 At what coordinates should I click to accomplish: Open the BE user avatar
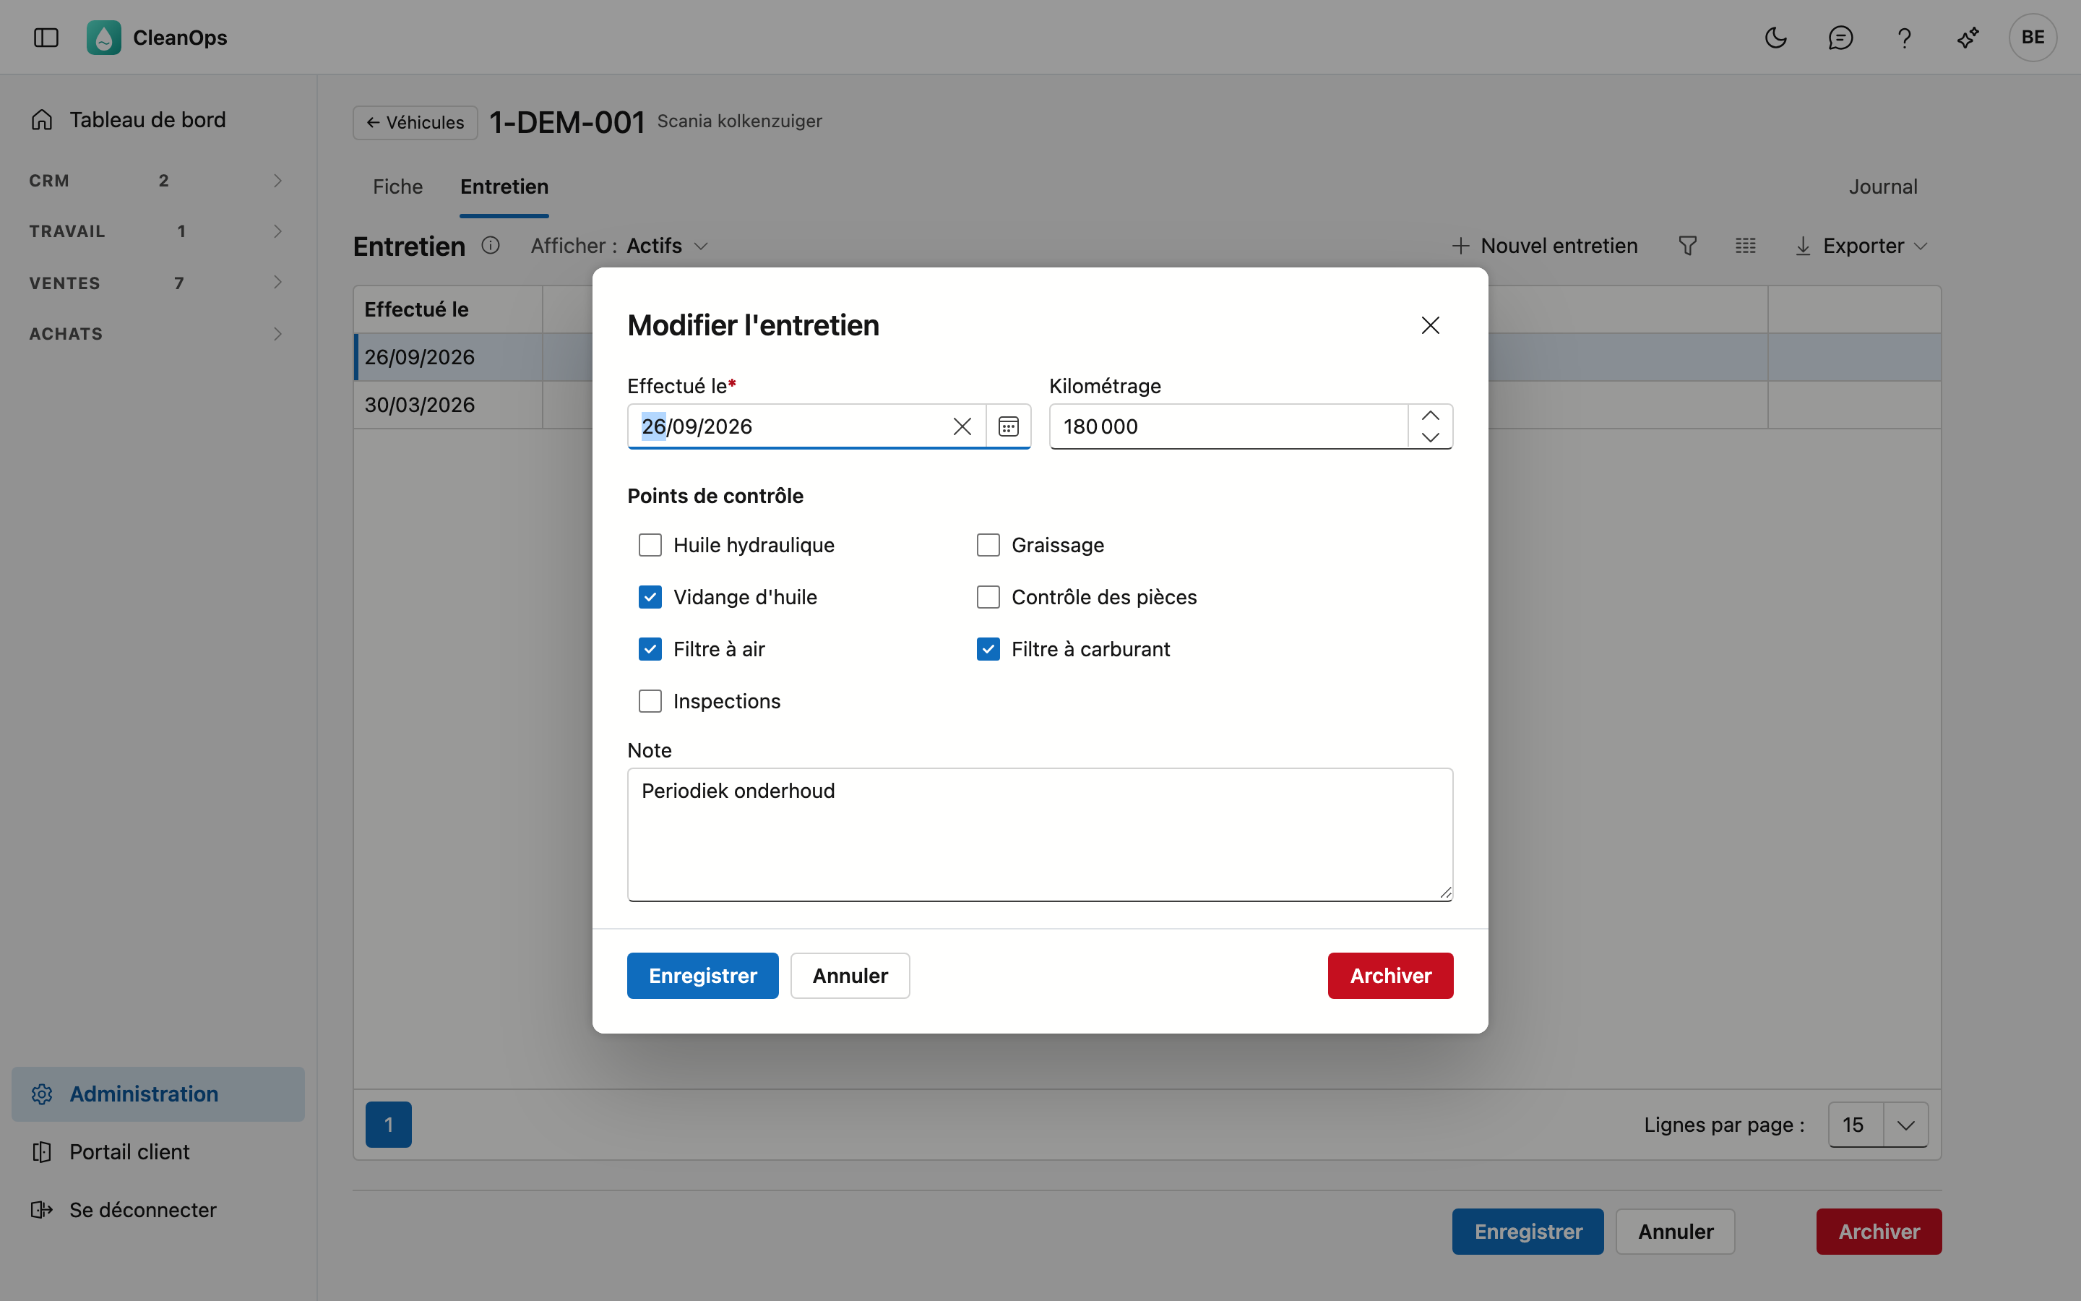pyautogui.click(x=2033, y=37)
